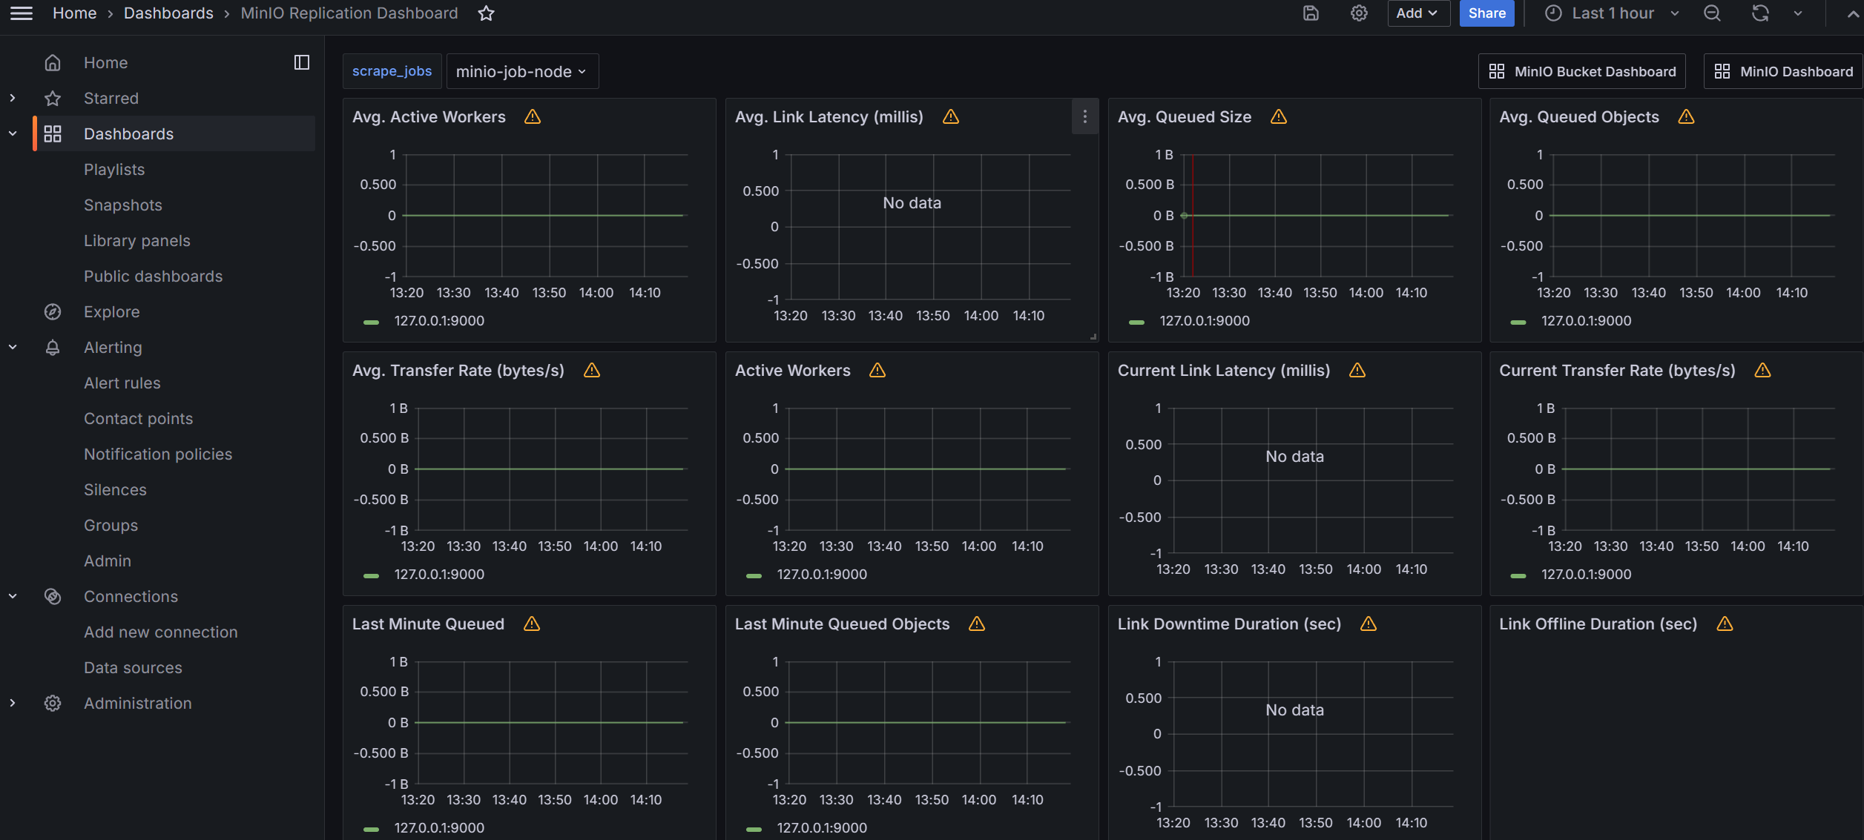Click warning icon on Avg. Queued Objects
1864x840 pixels.
click(x=1686, y=116)
